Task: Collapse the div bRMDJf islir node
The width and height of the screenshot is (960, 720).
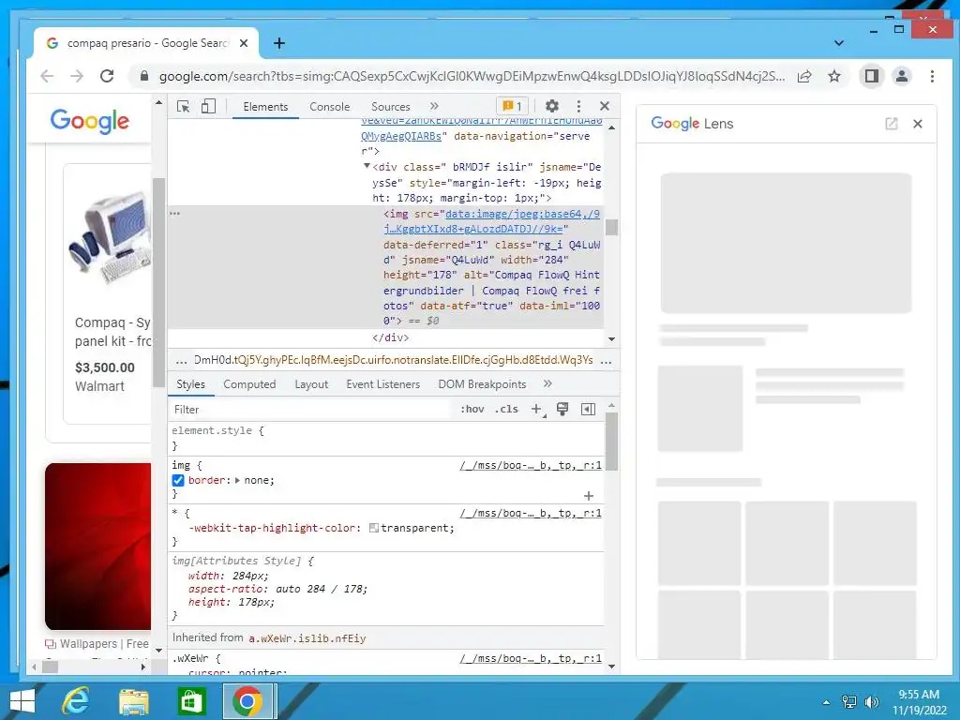Action: click(x=367, y=166)
